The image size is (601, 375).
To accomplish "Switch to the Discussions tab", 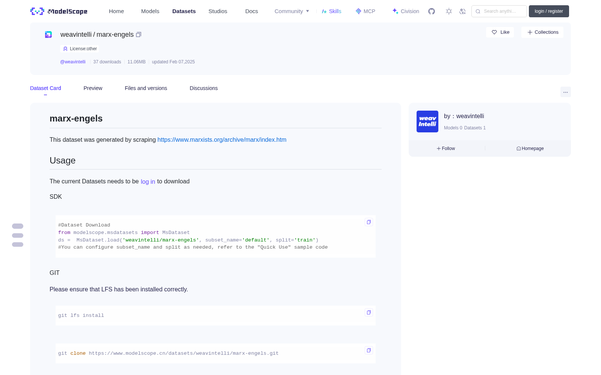I will (204, 88).
